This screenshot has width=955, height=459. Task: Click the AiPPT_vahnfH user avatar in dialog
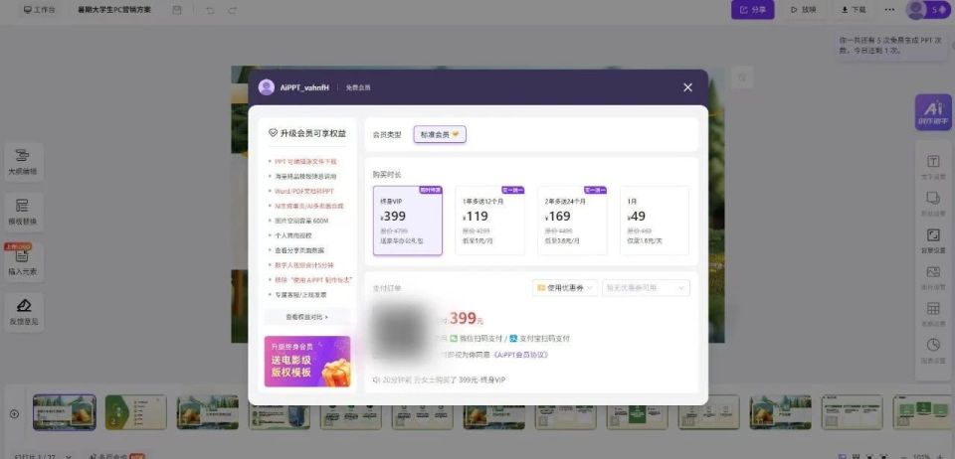point(267,87)
